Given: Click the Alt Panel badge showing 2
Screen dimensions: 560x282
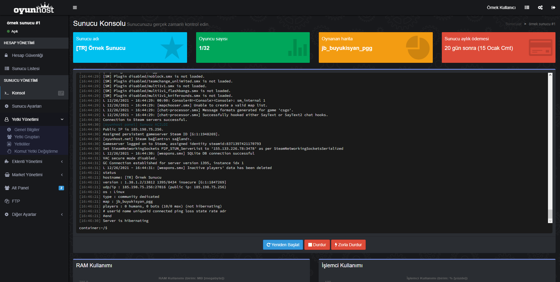Looking at the screenshot, I should click(x=61, y=188).
